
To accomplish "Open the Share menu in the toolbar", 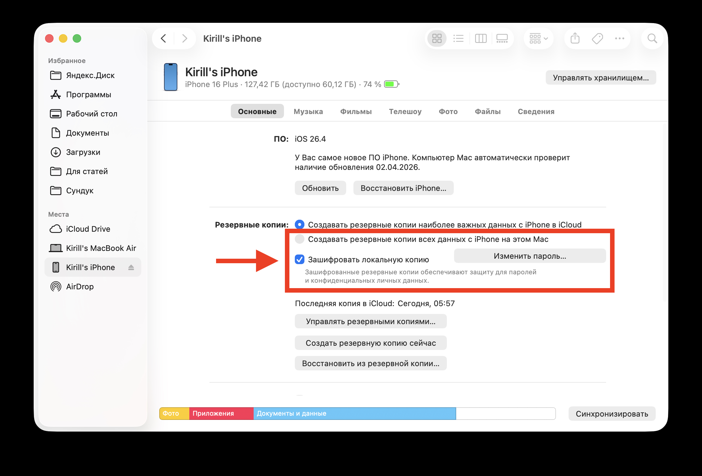I will tap(575, 38).
